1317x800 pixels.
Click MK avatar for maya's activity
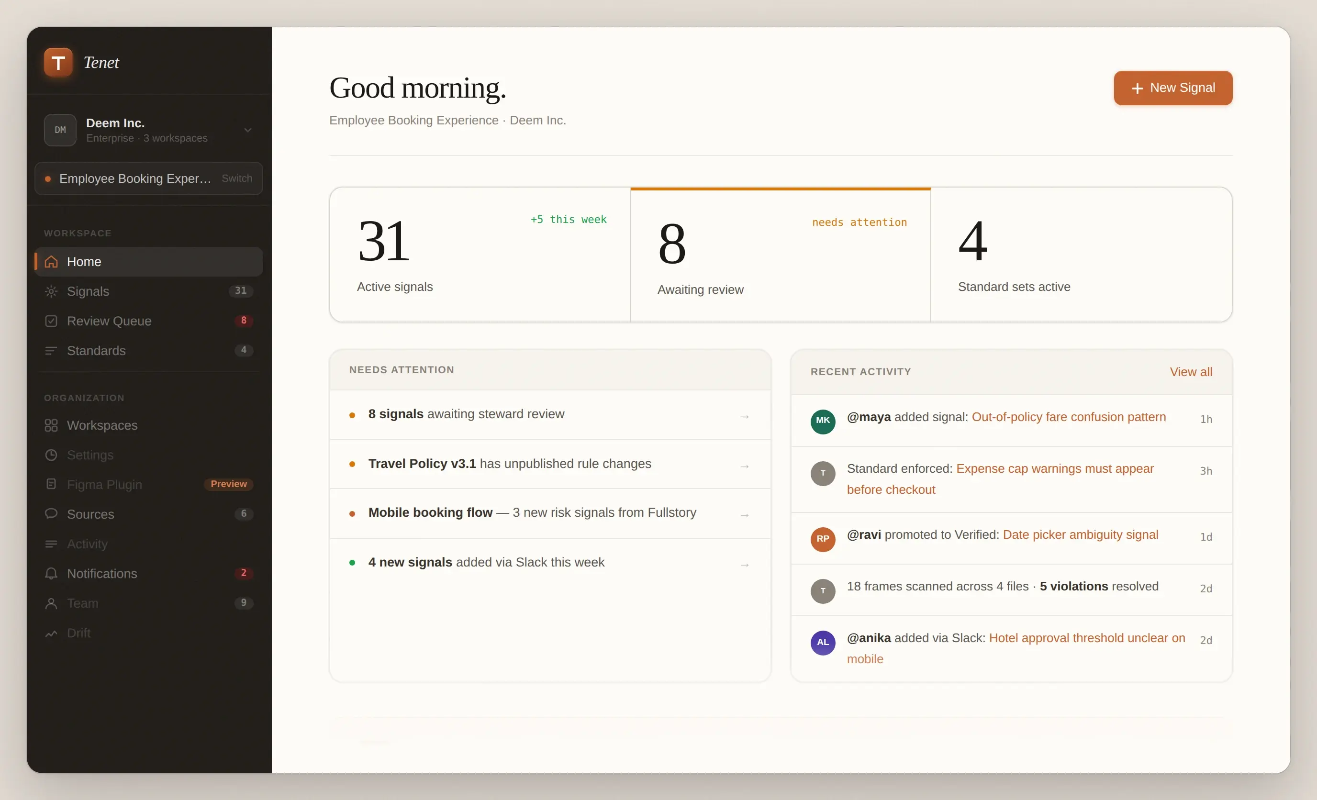coord(823,421)
